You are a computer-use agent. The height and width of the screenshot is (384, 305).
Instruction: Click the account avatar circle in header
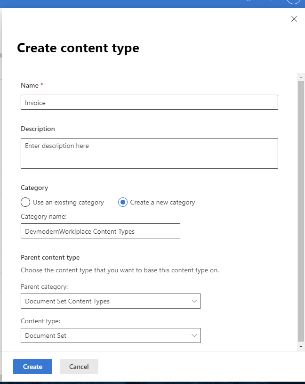coord(293,2)
